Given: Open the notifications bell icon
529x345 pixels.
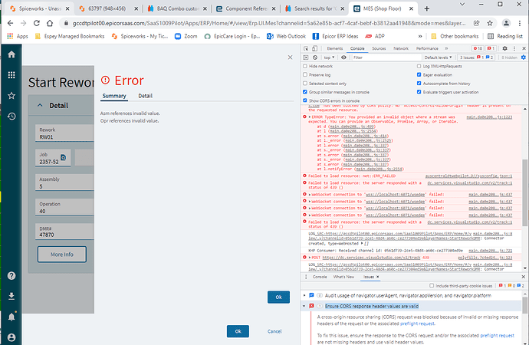Looking at the screenshot, I should pos(11,317).
